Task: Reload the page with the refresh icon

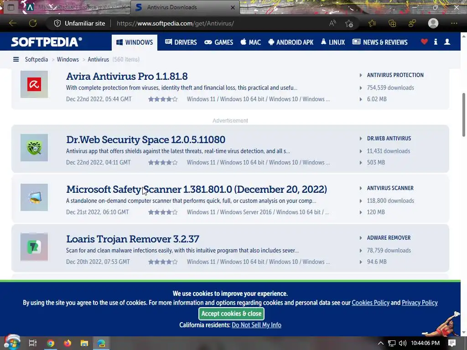Action: pos(33,23)
